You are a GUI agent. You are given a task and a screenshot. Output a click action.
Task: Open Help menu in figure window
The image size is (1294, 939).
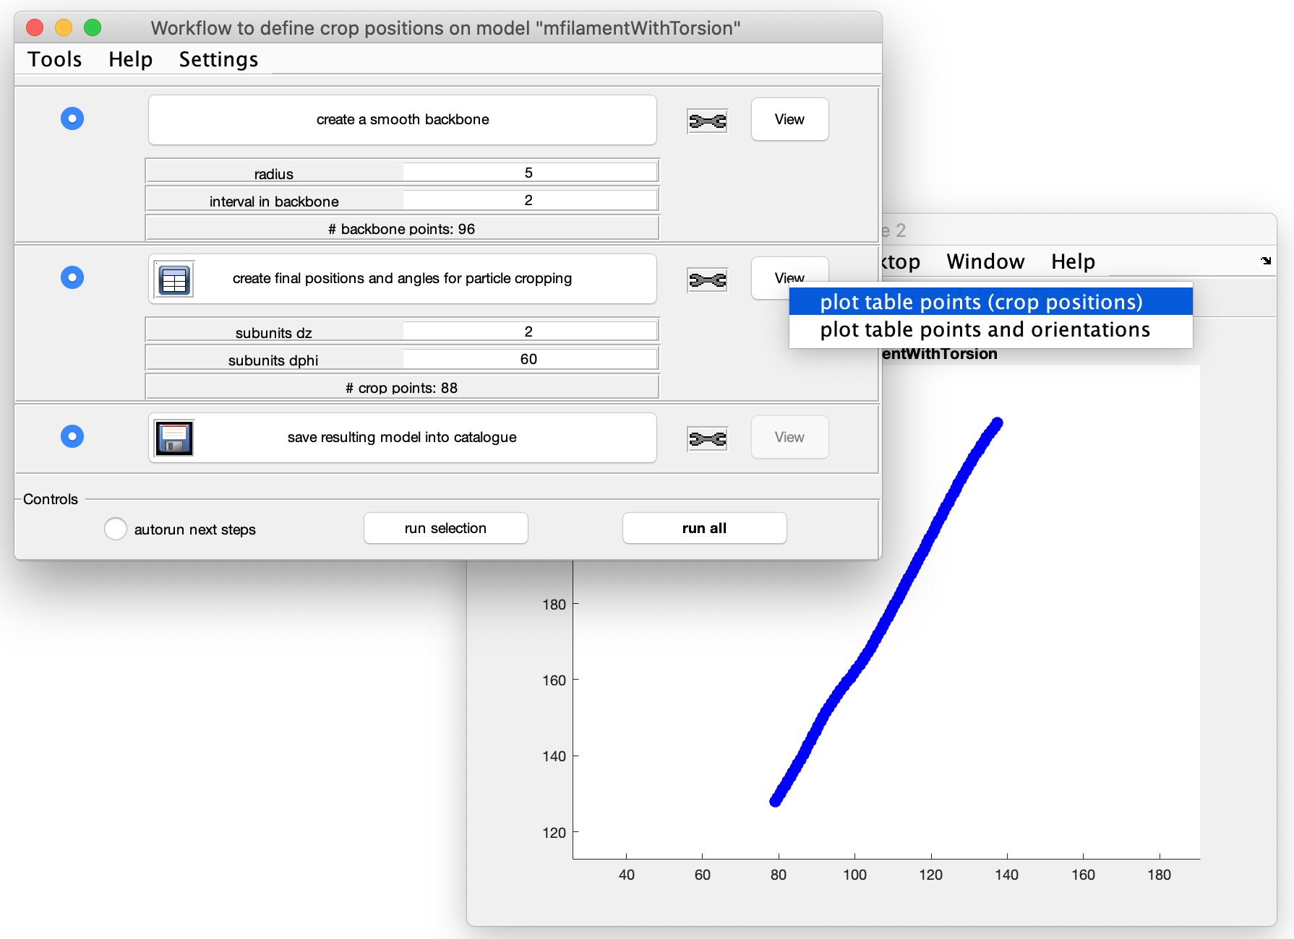(1073, 261)
